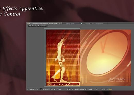Open the Comp Flowchart icon
Viewport: 134px width, 95px height.
(x=104, y=89)
